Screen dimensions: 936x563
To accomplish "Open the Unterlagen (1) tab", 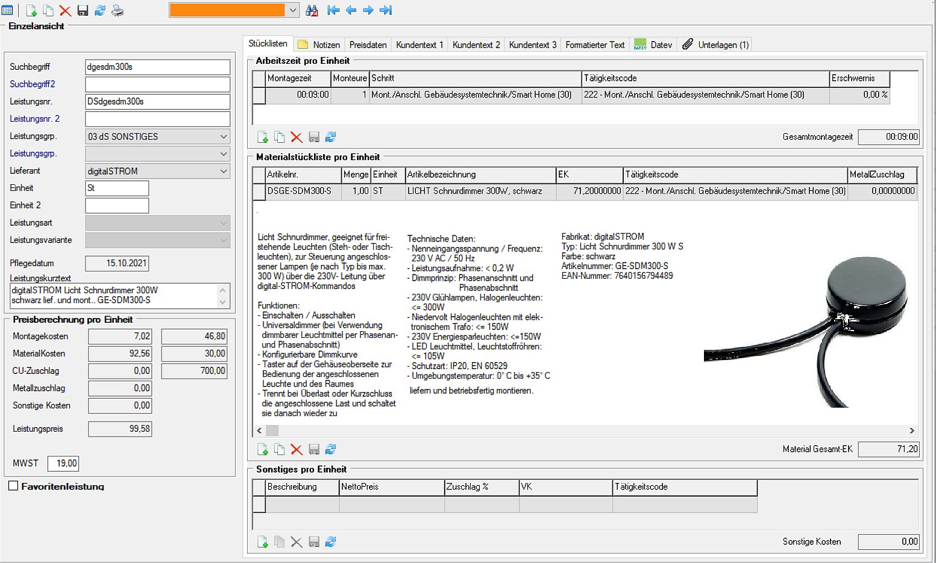I will coord(715,45).
